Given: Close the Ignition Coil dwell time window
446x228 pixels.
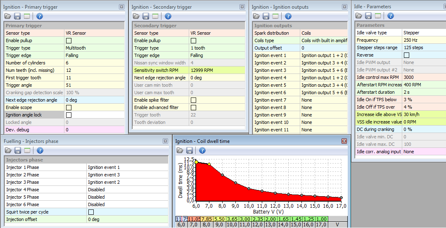Looking at the screenshot, I should [344, 141].
